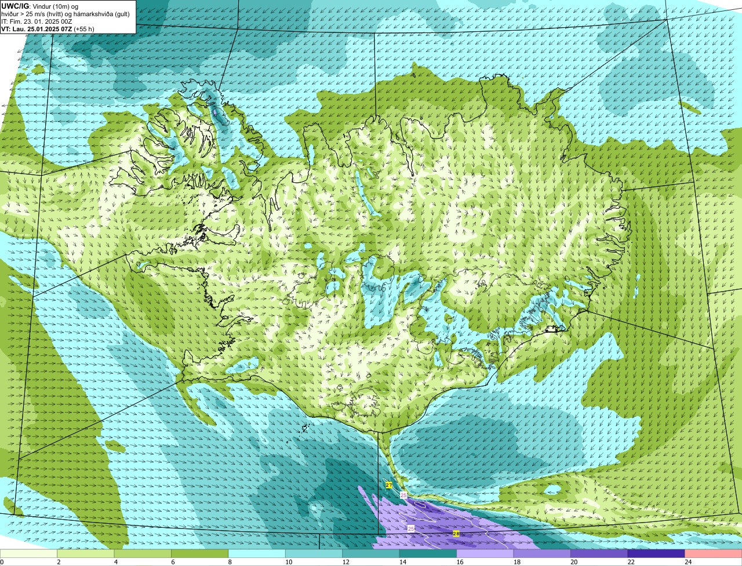Select the 16–18 m/s light lavender legend segment
The height and width of the screenshot is (566, 742).
tap(485, 554)
